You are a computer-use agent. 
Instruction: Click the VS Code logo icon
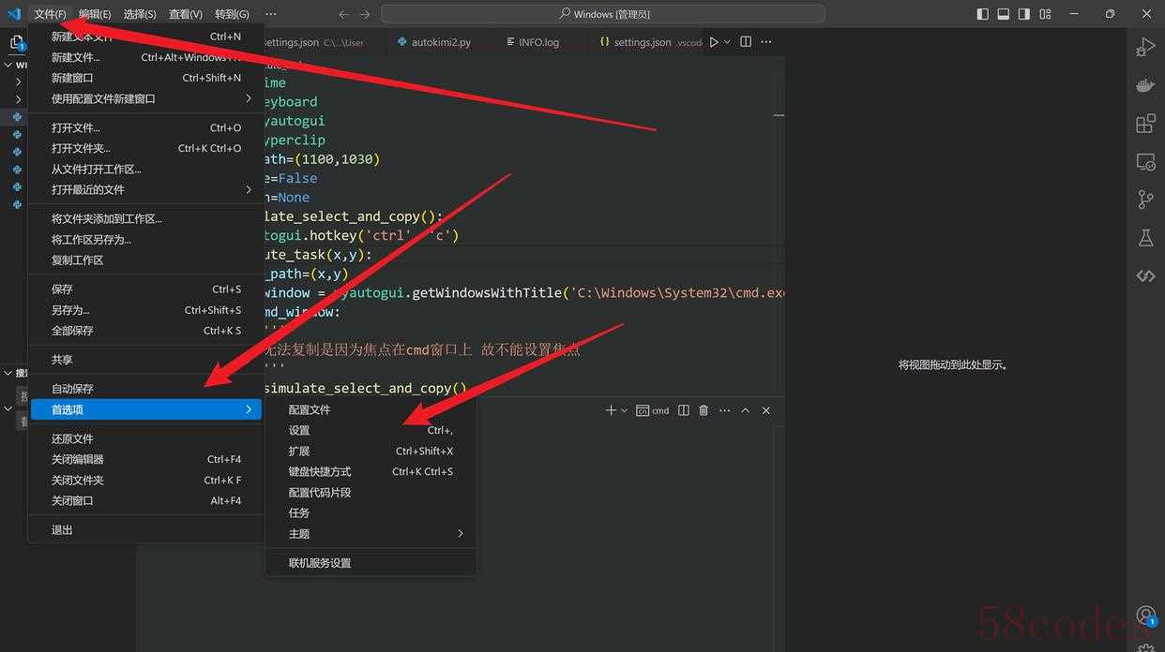click(13, 13)
